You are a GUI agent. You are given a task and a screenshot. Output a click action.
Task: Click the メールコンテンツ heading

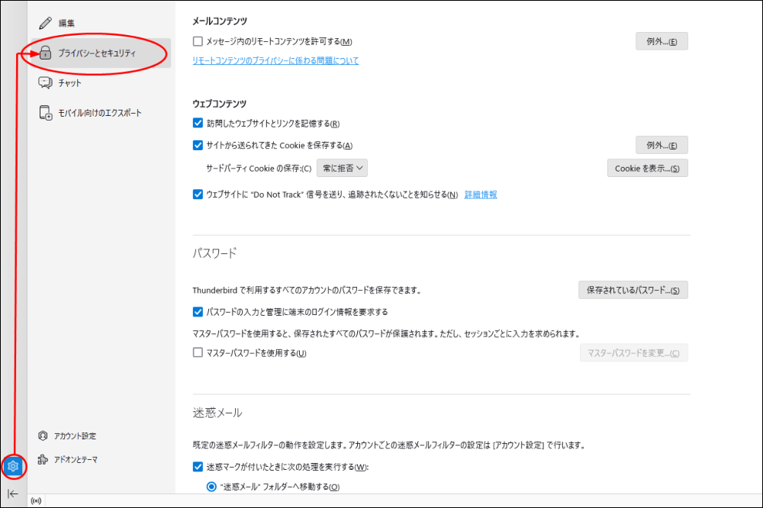(220, 21)
